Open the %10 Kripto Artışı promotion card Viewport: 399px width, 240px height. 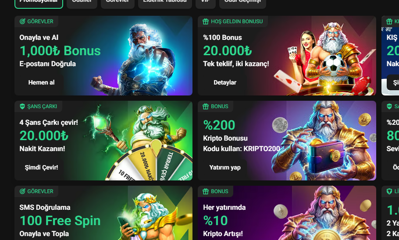(287, 213)
